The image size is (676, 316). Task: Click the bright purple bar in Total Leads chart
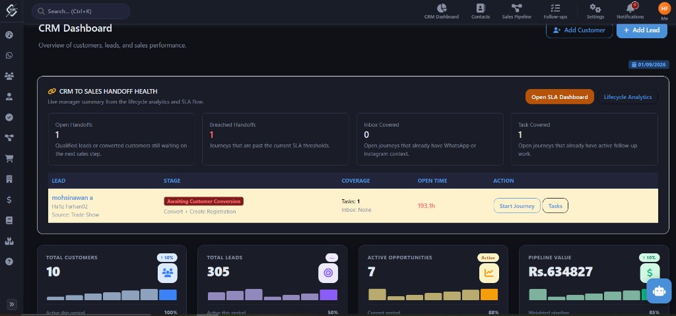(329, 295)
